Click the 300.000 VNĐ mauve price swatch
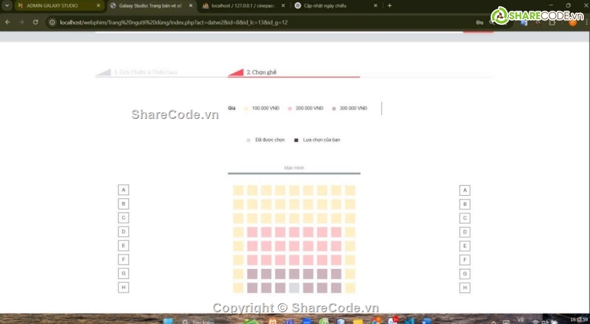590x324 pixels. [334, 108]
